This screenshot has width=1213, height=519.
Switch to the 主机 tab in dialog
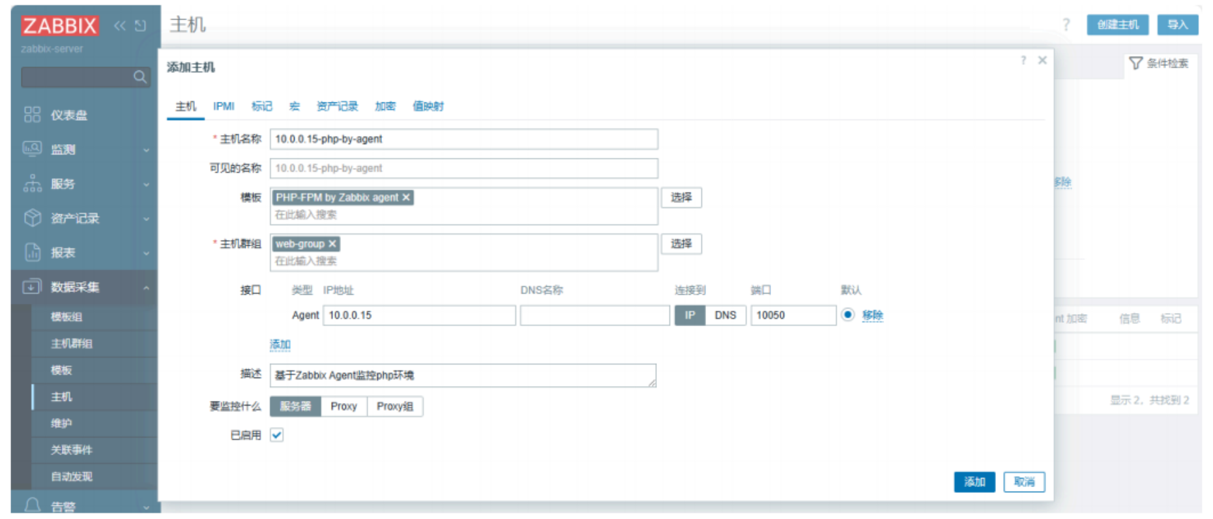click(x=186, y=106)
